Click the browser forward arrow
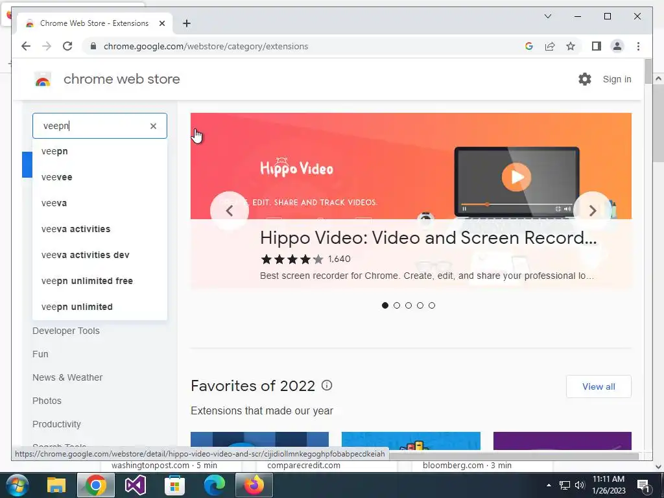Viewport: 664px width, 498px height. click(x=47, y=46)
